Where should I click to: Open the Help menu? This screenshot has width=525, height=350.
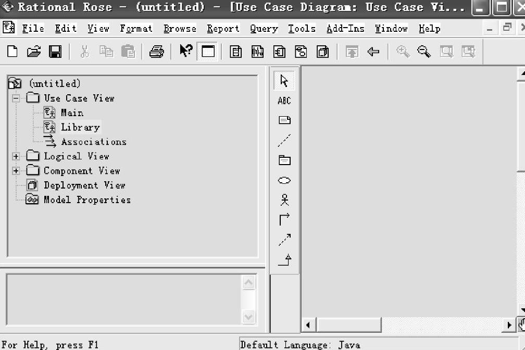click(430, 29)
